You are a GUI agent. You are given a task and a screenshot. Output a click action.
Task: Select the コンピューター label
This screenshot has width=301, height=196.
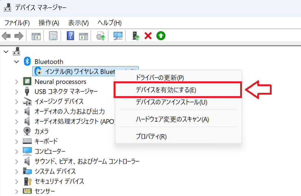(50, 151)
